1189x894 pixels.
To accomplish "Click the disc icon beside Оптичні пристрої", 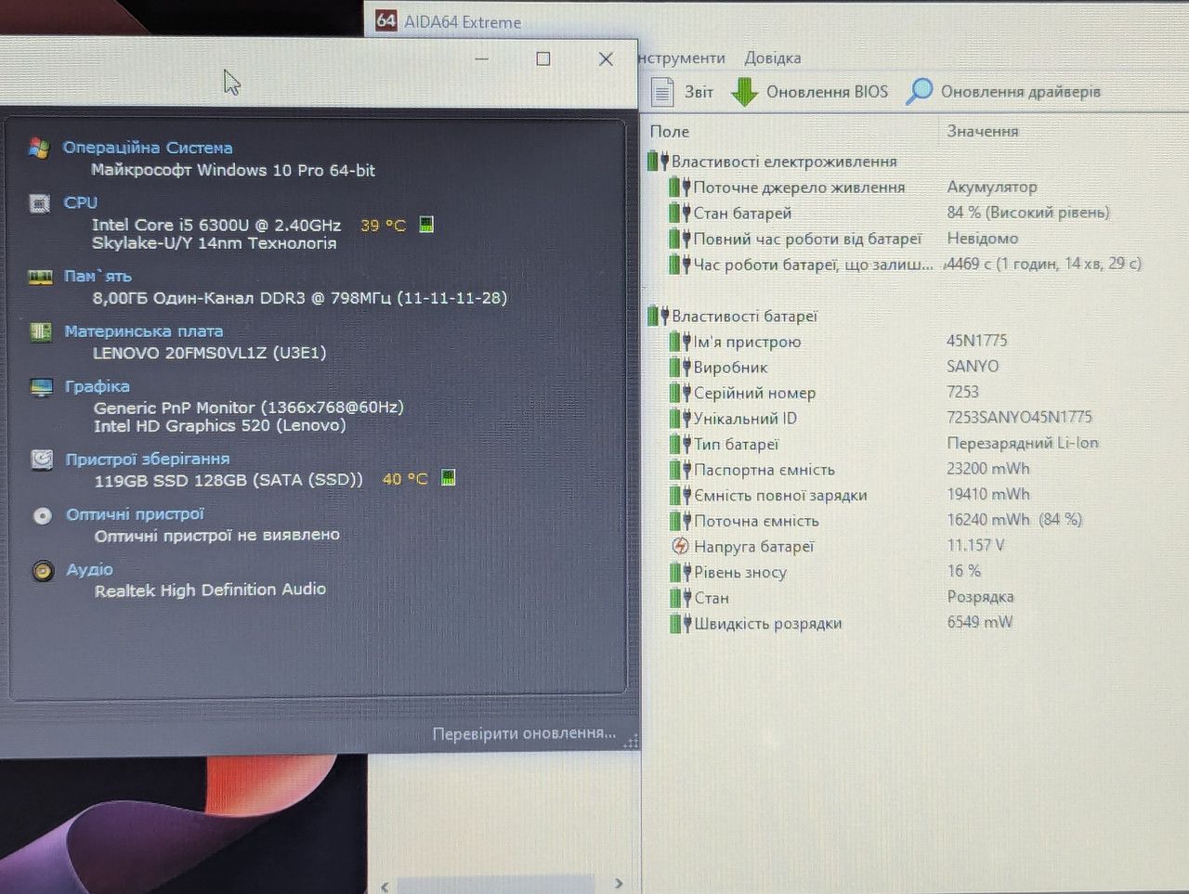I will [43, 515].
